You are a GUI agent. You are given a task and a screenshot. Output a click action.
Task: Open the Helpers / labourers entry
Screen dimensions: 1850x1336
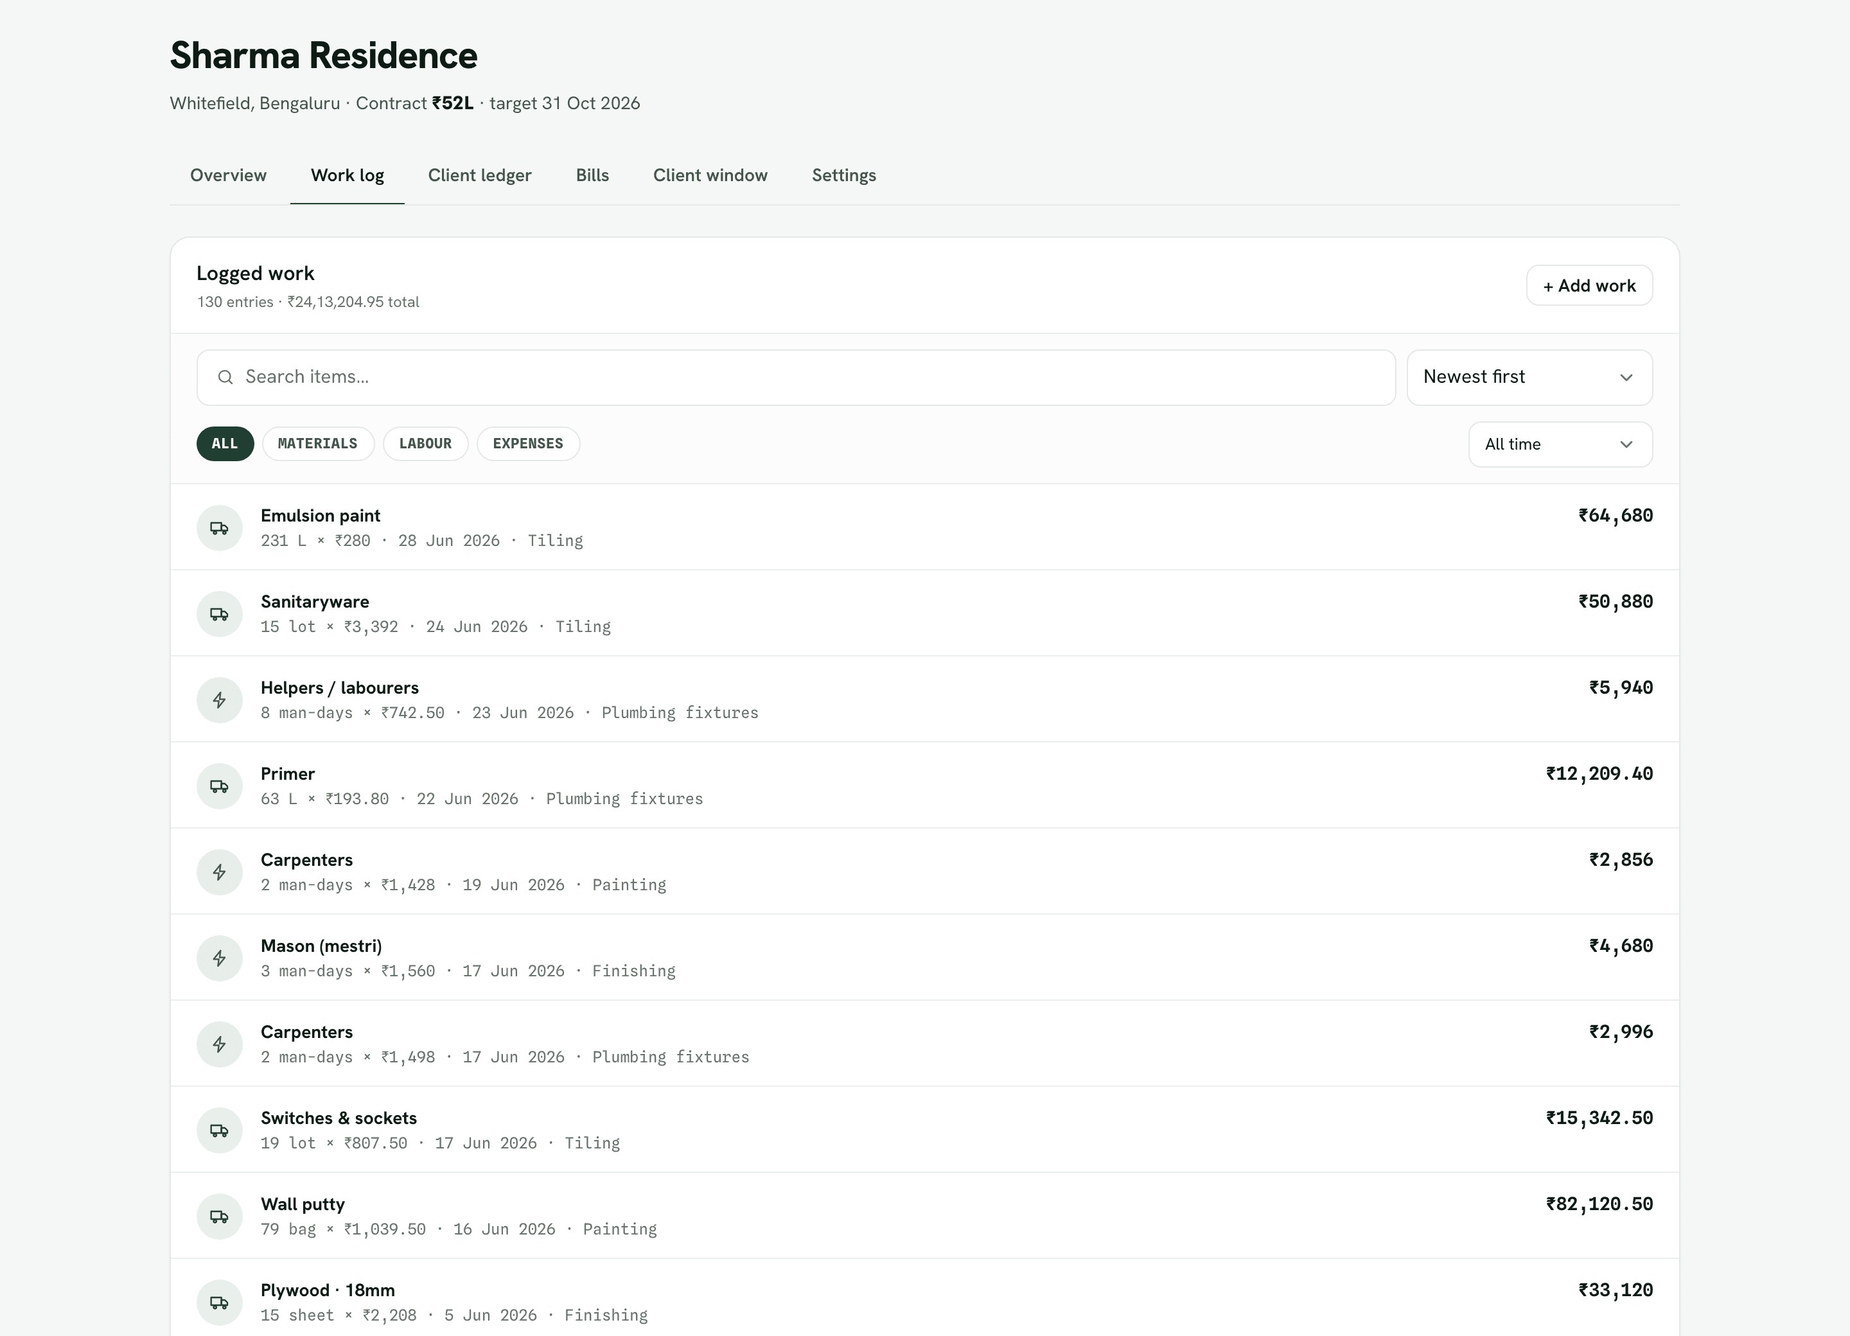925,700
